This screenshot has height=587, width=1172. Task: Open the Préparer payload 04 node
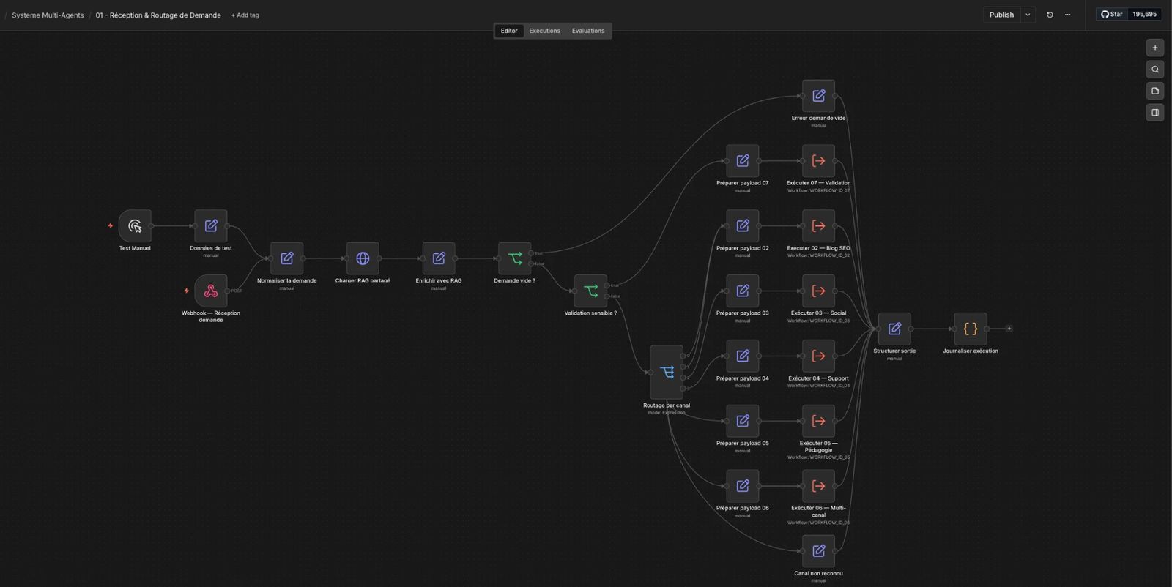(x=743, y=356)
